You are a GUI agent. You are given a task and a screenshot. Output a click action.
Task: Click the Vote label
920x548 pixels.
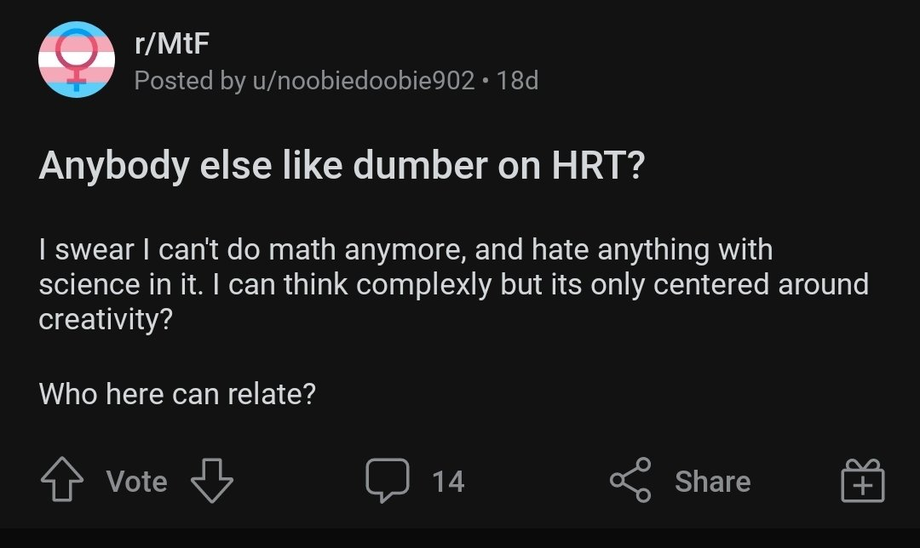(136, 482)
